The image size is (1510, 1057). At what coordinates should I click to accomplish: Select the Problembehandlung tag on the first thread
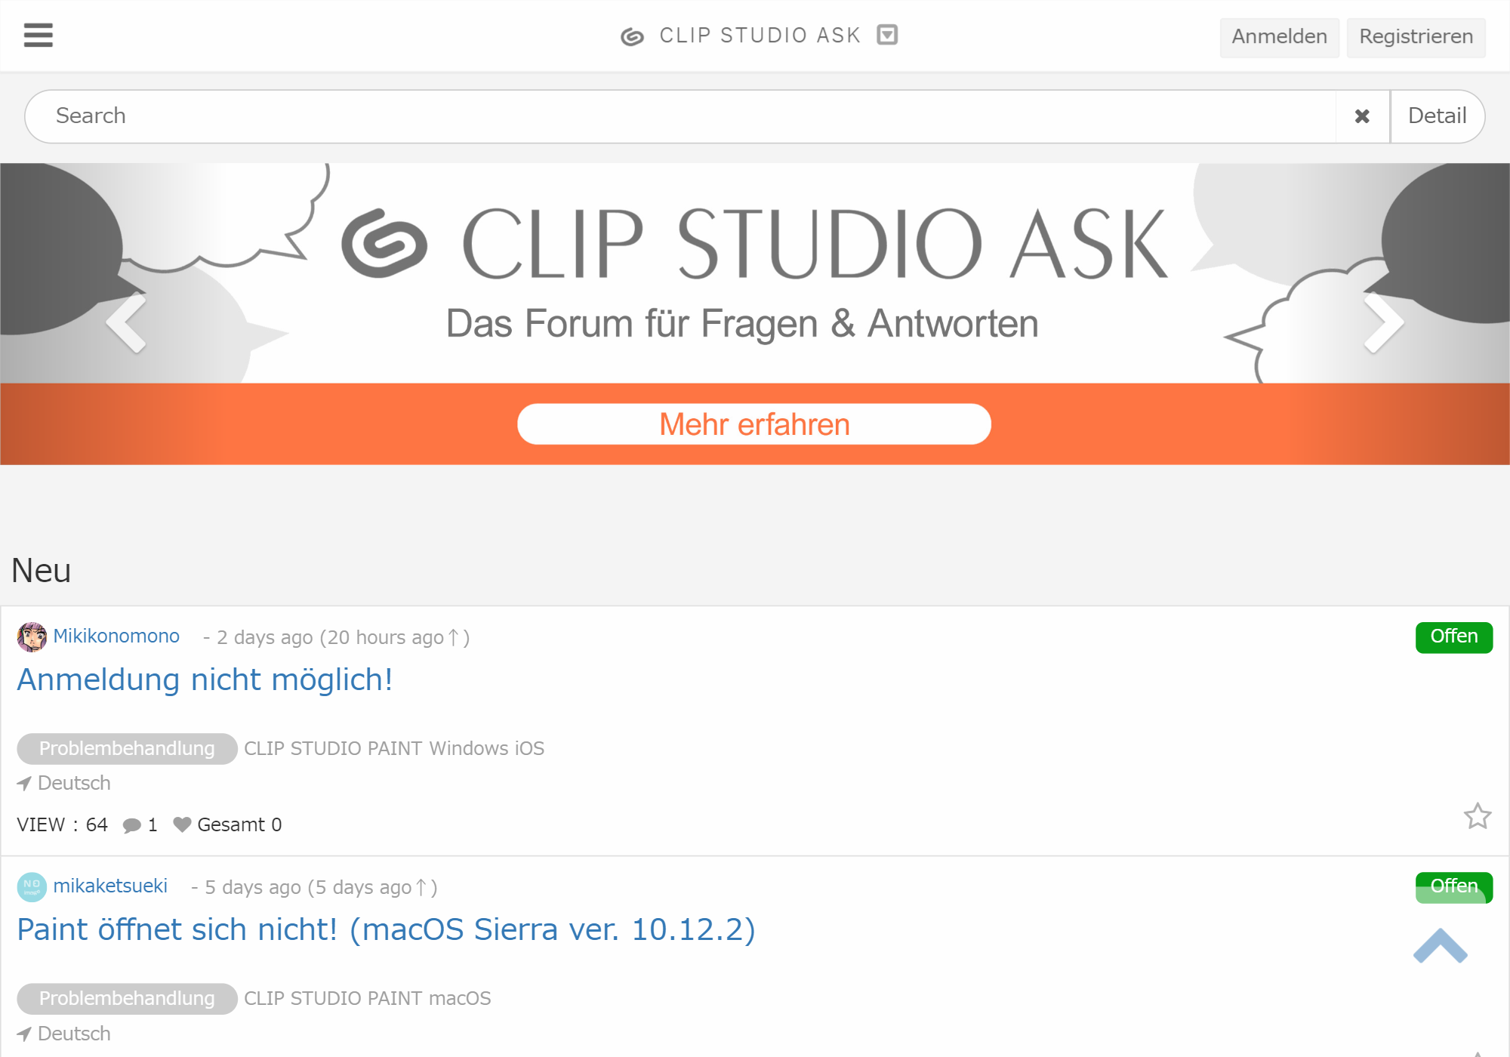[126, 748]
